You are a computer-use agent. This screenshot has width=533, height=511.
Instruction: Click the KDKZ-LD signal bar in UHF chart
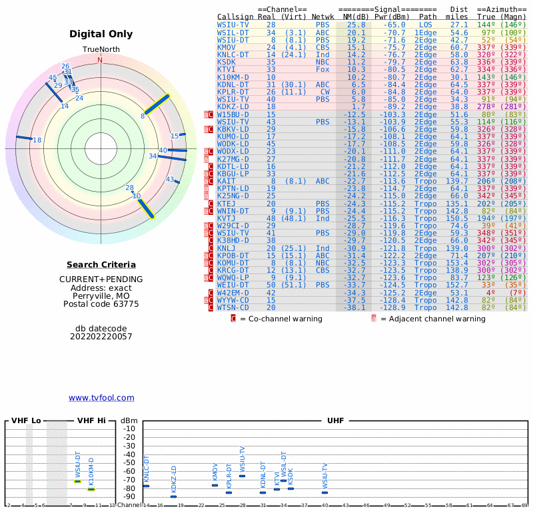tap(173, 496)
